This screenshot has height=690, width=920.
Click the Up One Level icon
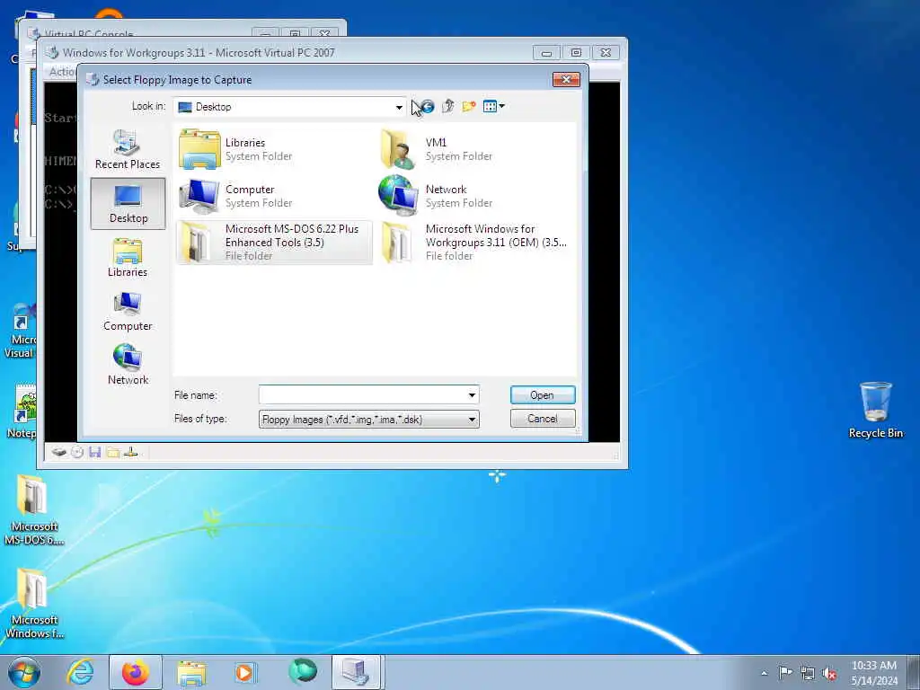tap(448, 106)
